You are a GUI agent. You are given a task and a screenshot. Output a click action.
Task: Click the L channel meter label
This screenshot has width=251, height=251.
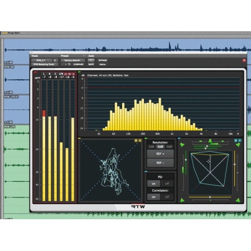pyautogui.click(x=44, y=74)
